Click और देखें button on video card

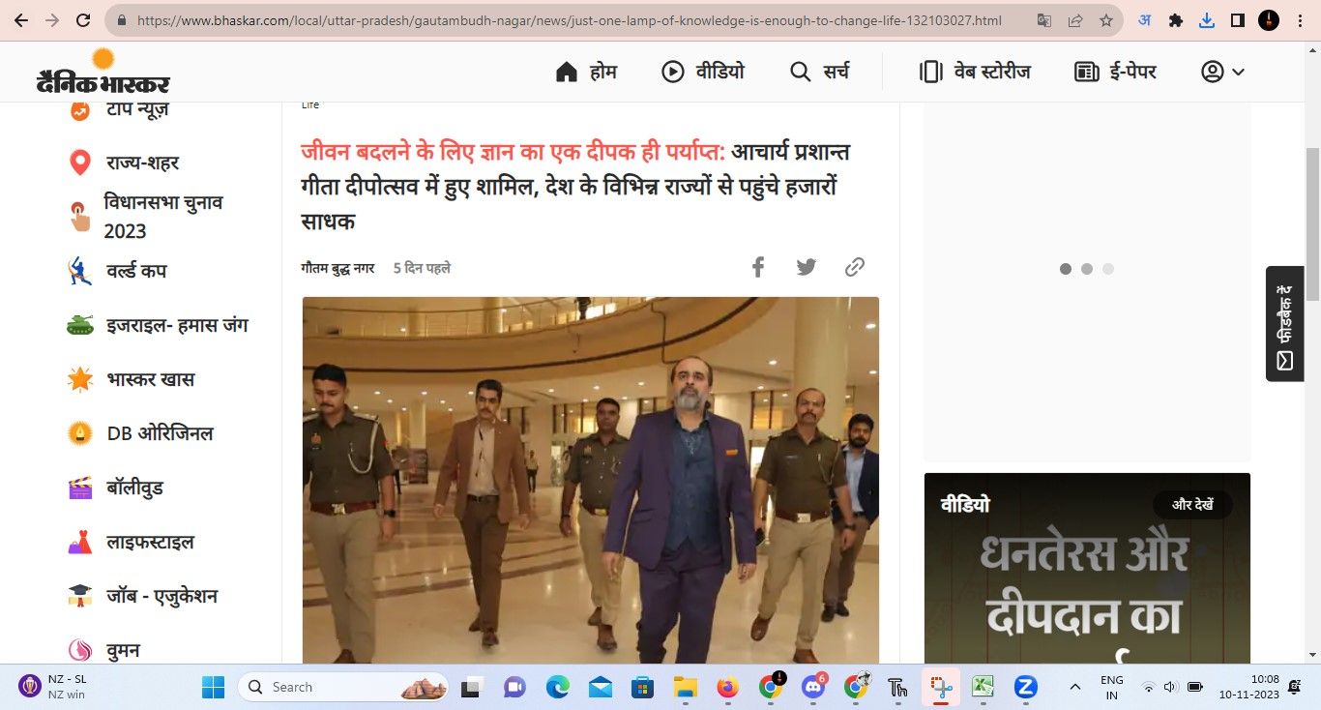[1192, 505]
